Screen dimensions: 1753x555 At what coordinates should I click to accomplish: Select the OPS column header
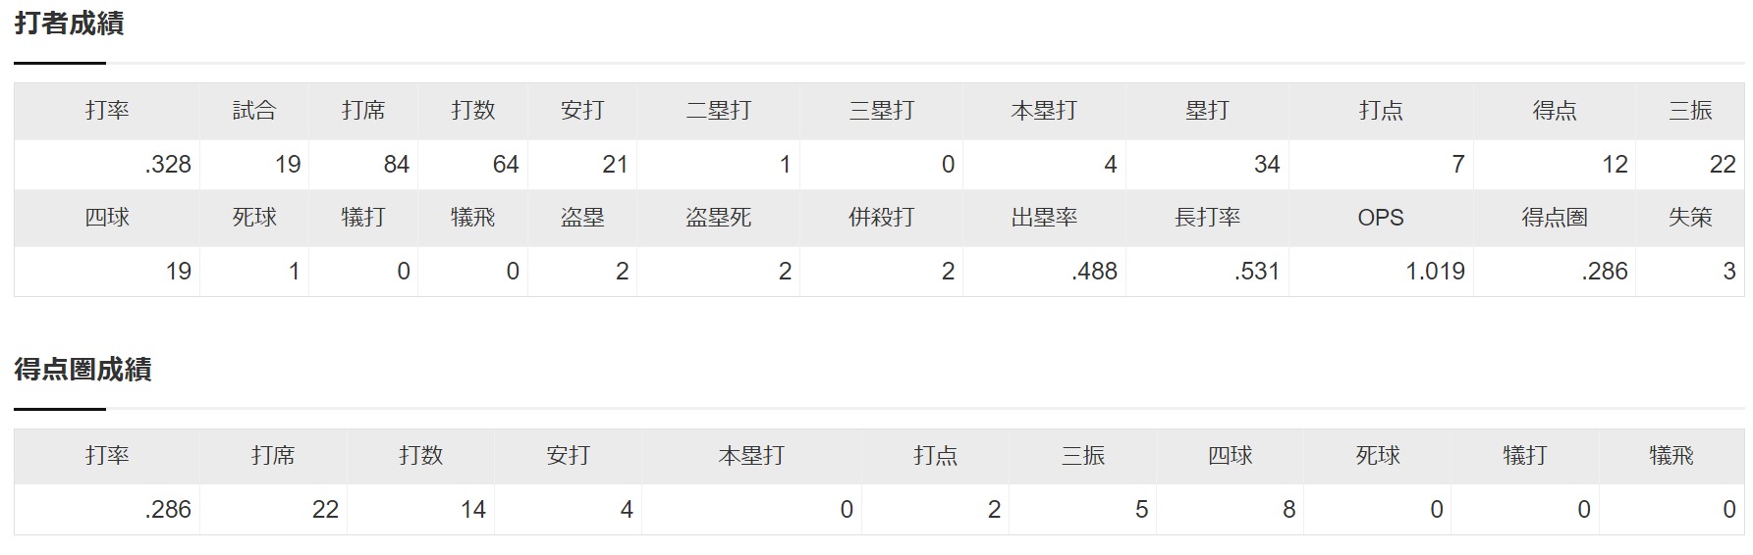pos(1381,218)
